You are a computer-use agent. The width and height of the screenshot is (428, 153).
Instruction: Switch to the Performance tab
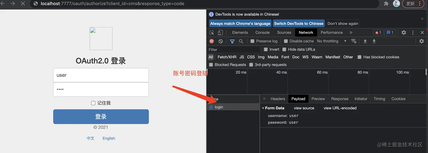(332, 33)
